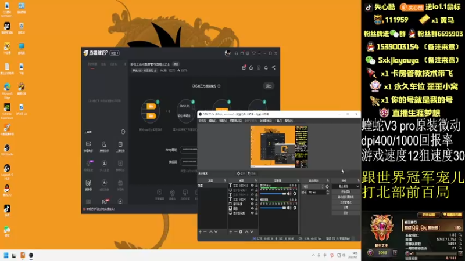Click the headset support icon in 直播伴侣 title bar
The width and height of the screenshot is (465, 261).
pyautogui.click(x=237, y=53)
